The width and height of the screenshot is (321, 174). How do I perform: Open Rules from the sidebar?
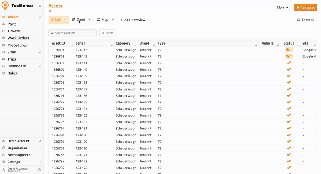pyautogui.click(x=12, y=73)
